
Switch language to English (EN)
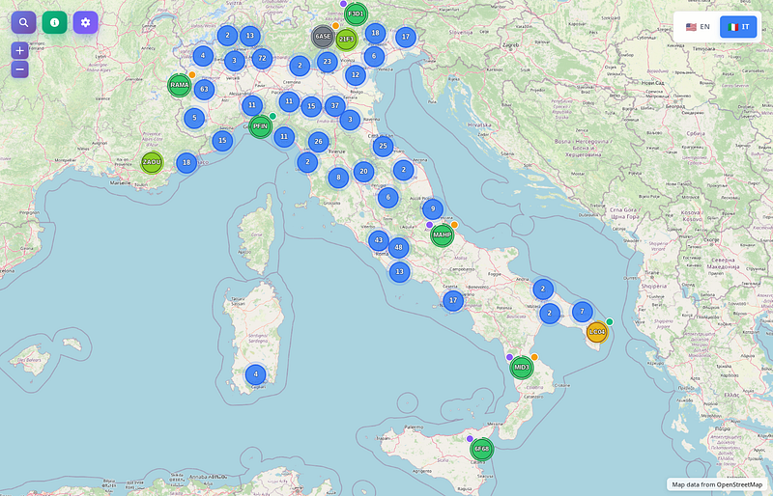pos(698,27)
